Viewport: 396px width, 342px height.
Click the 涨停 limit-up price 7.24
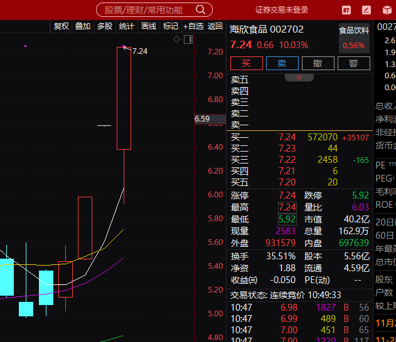pos(287,195)
